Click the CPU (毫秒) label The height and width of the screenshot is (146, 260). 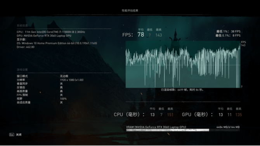point(129,114)
